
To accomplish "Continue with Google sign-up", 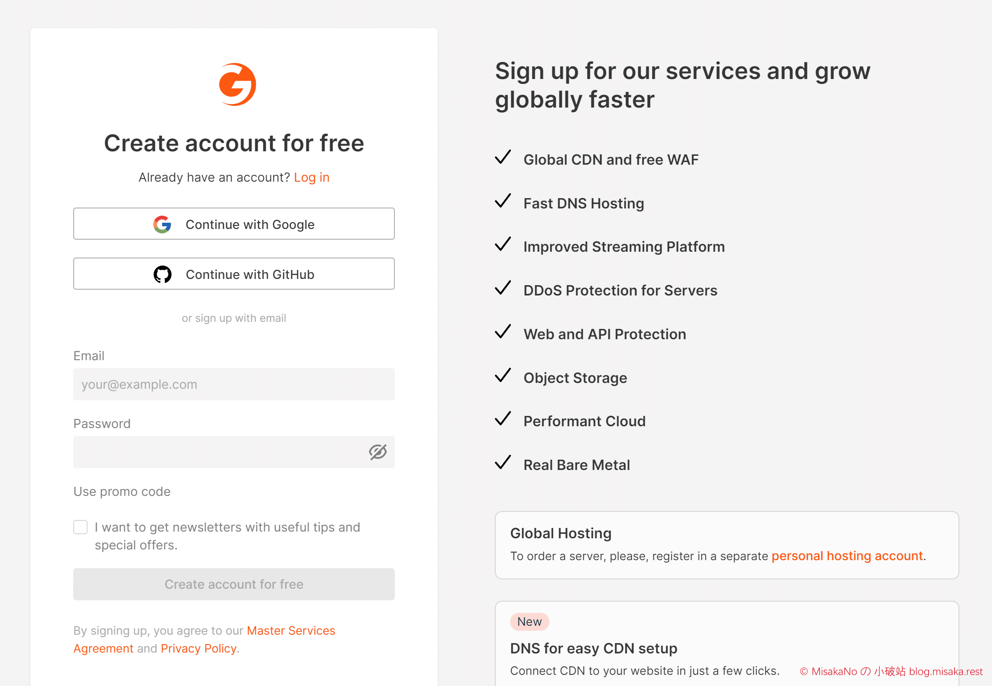I will [x=234, y=224].
